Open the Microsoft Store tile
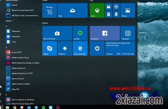Screen dimensions: 168x109 pos(57,33)
